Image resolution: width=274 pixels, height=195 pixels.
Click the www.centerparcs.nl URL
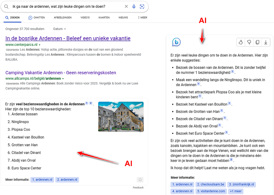tap(21, 44)
